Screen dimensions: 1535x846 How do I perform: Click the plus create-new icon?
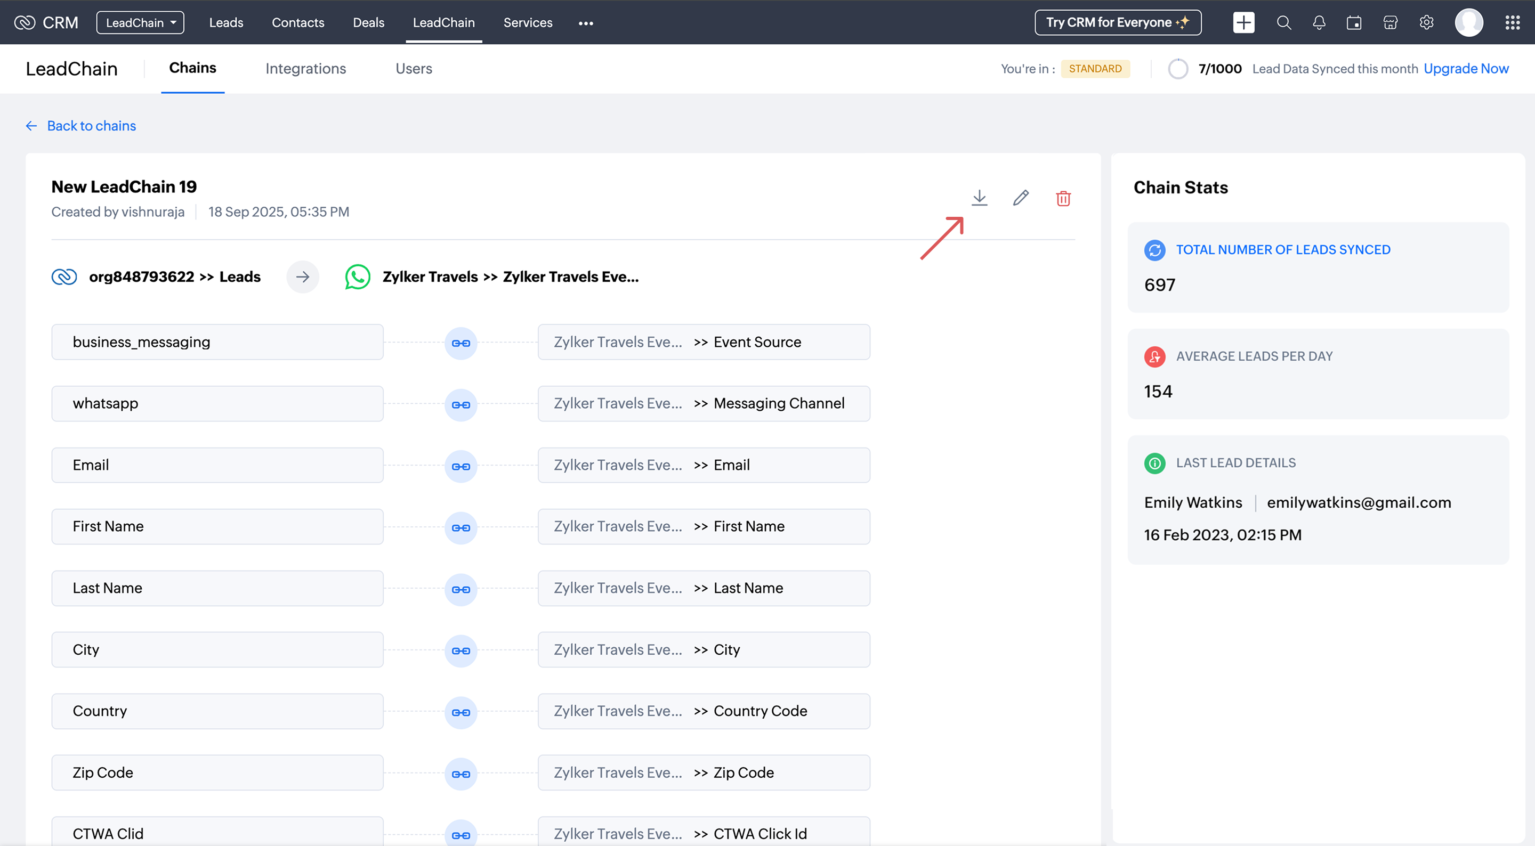pyautogui.click(x=1243, y=22)
